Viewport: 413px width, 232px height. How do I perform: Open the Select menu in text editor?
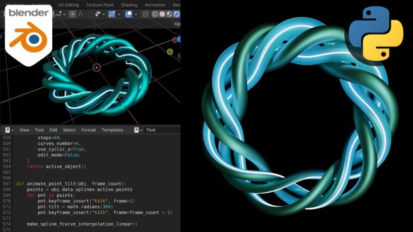69,130
